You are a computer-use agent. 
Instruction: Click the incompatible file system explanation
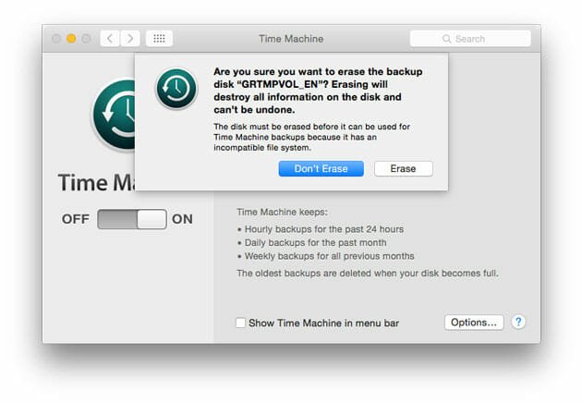click(312, 137)
